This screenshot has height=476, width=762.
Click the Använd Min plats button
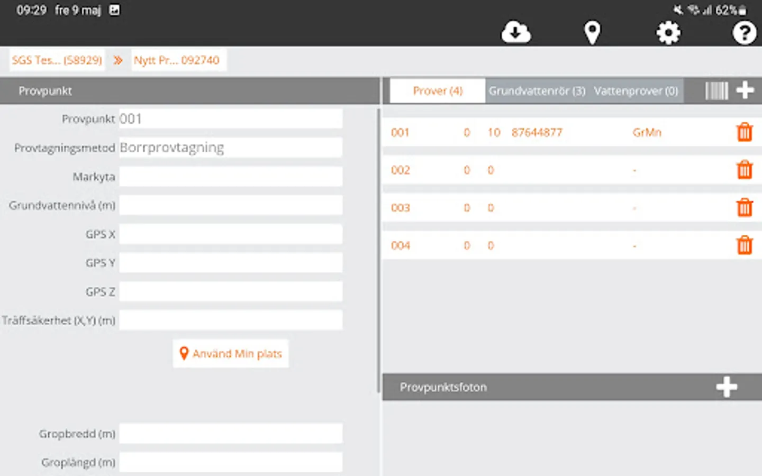pos(230,353)
